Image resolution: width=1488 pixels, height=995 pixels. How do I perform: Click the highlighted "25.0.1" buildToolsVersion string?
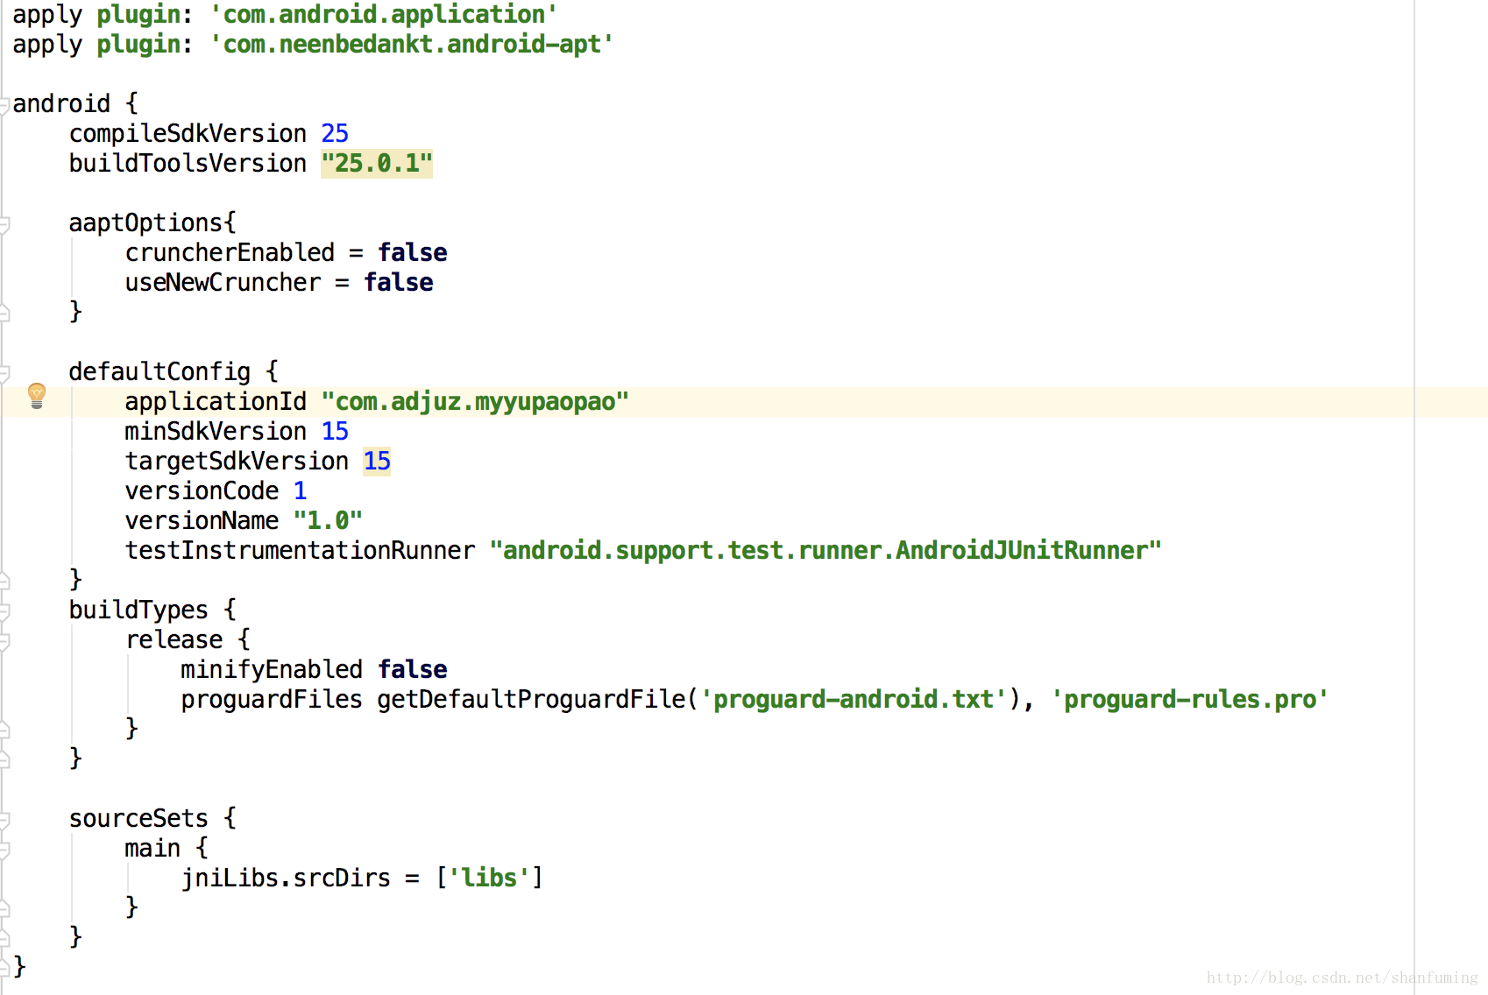[x=377, y=164]
